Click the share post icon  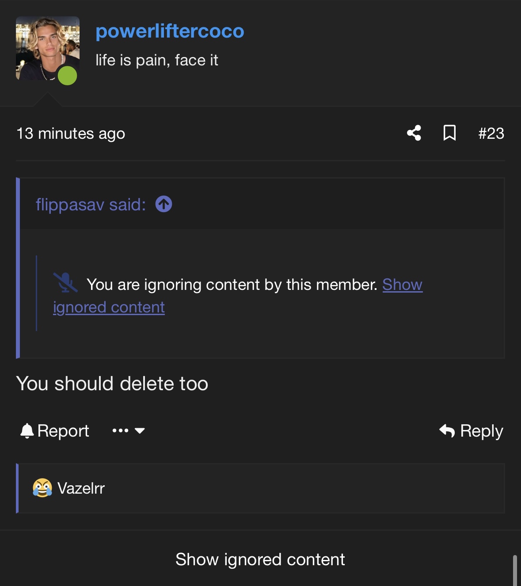[414, 133]
